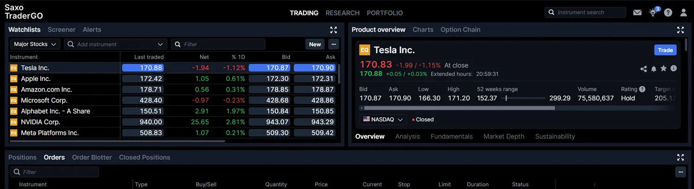
Task: Click the blue Trade button
Action: point(665,50)
